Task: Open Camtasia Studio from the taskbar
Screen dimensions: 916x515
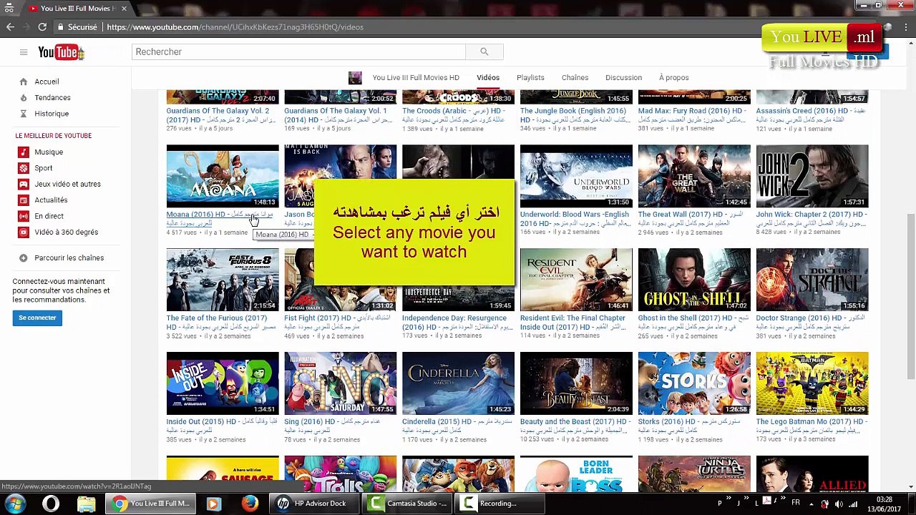Action: point(409,504)
